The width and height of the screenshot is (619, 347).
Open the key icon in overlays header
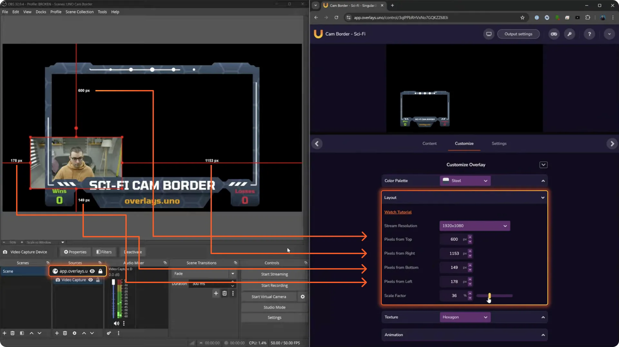[x=570, y=34]
